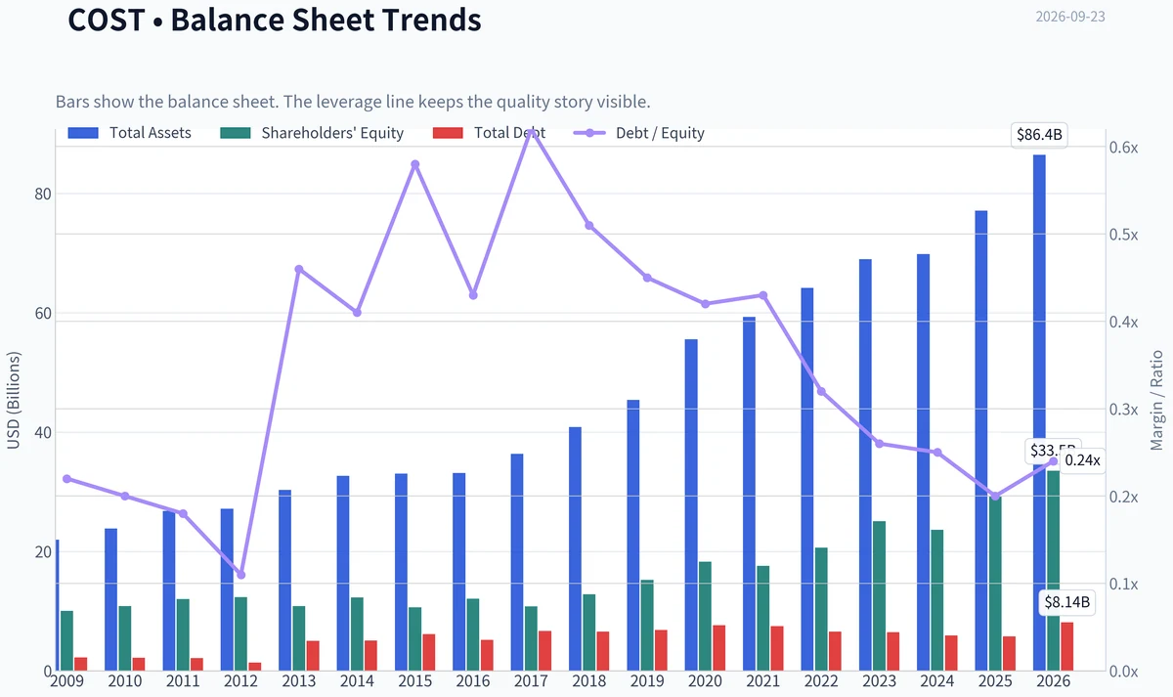
Task: Click the 2026 Total Assets bar
Action: (x=1038, y=413)
